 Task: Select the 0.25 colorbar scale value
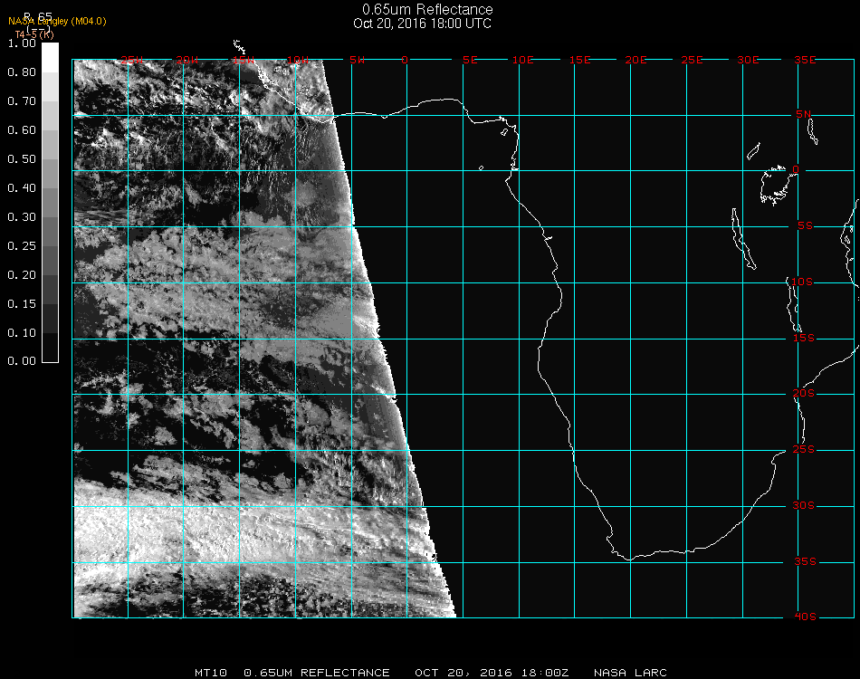[x=22, y=245]
